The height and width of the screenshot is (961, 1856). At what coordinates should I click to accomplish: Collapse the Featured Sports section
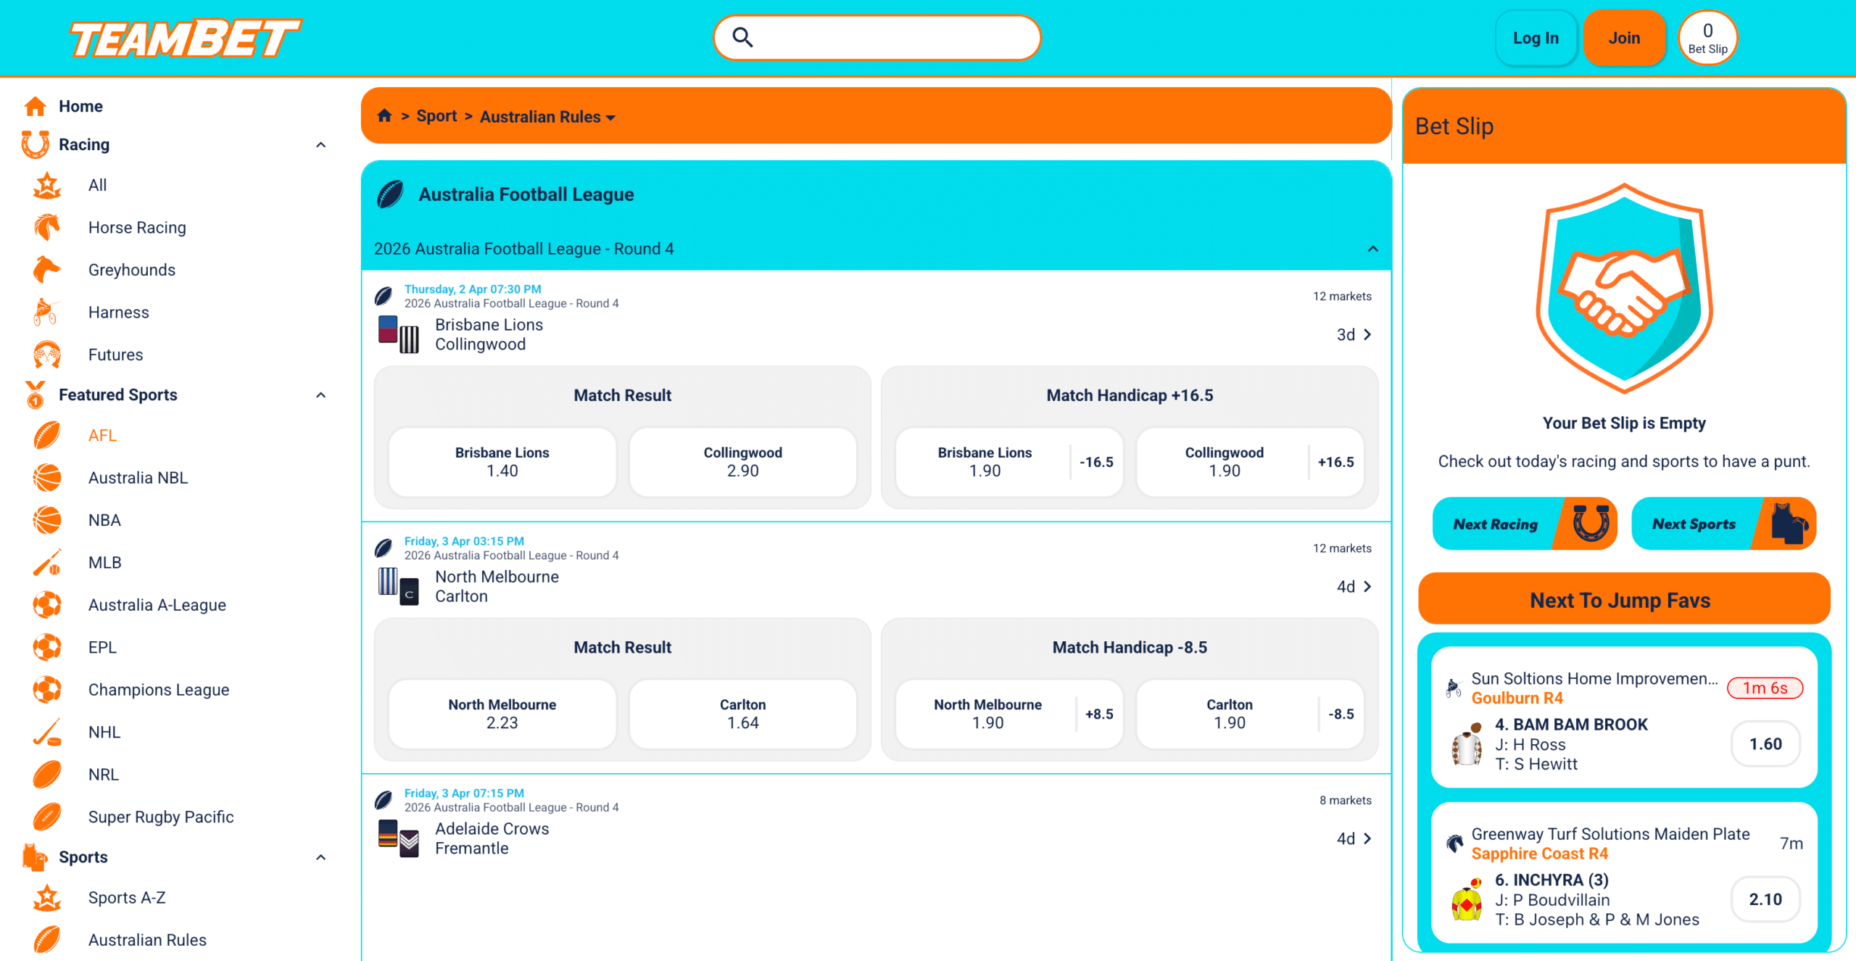[x=320, y=395]
